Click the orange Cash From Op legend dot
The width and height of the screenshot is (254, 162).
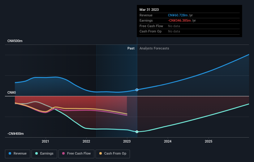point(100,154)
